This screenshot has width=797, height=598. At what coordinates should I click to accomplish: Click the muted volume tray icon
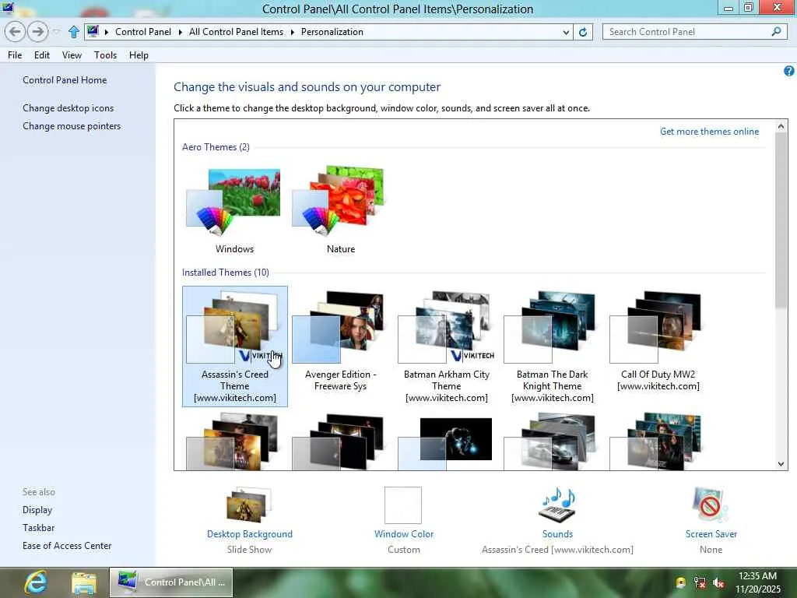(718, 582)
